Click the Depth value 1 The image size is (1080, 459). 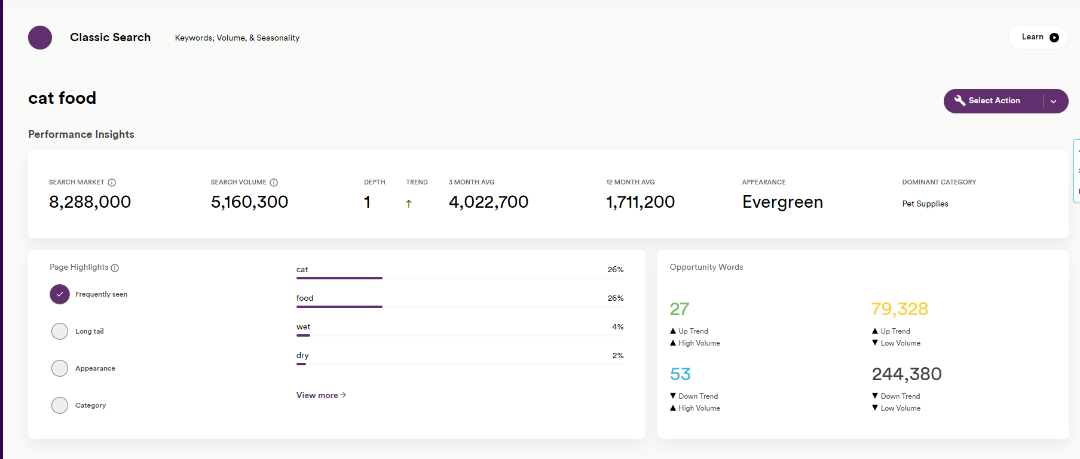pyautogui.click(x=367, y=202)
